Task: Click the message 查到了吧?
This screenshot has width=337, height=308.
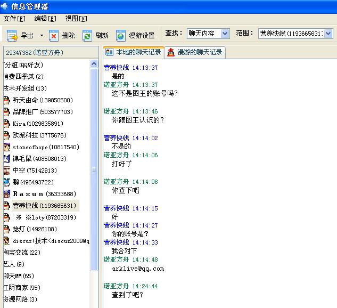Action: pos(127,295)
